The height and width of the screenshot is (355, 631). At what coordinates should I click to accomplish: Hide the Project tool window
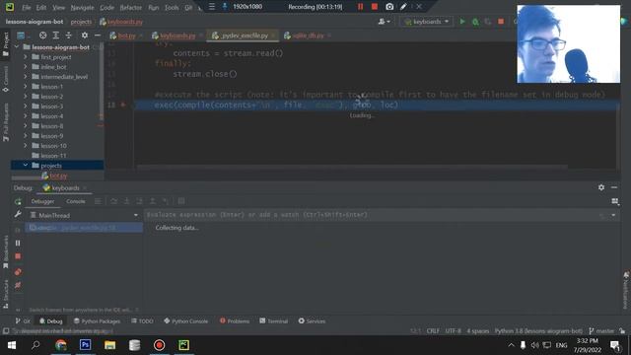pyautogui.click(x=98, y=35)
